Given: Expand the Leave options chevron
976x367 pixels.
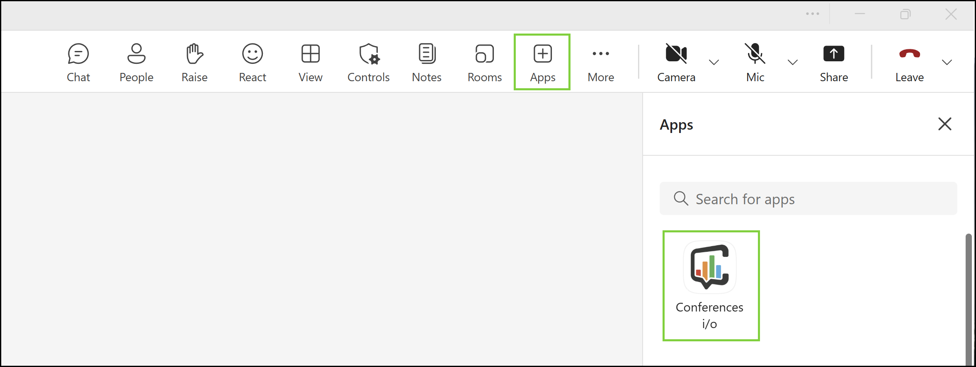Looking at the screenshot, I should (947, 63).
